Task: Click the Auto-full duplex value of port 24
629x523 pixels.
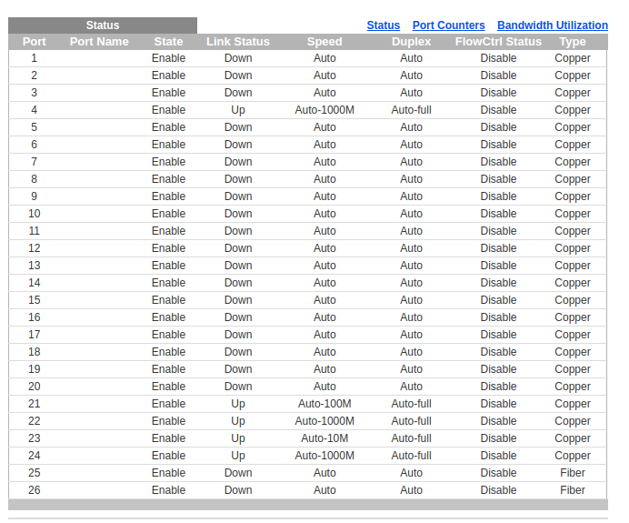Action: coord(411,456)
